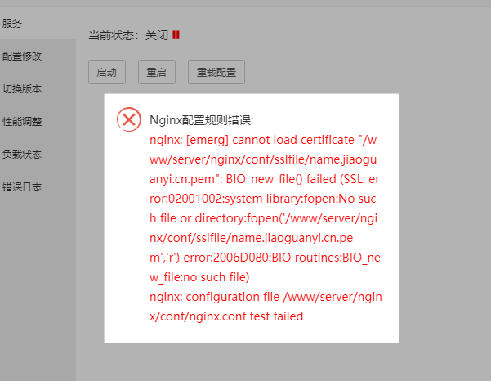Select the 当前状态: 关闭 status text

(x=128, y=35)
